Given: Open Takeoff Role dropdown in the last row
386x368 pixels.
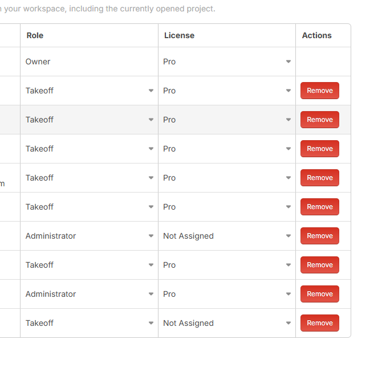Looking at the screenshot, I should point(90,323).
